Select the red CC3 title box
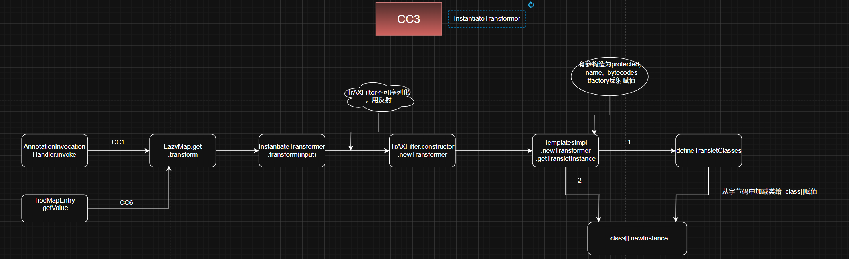This screenshot has height=259, width=849. [x=408, y=19]
